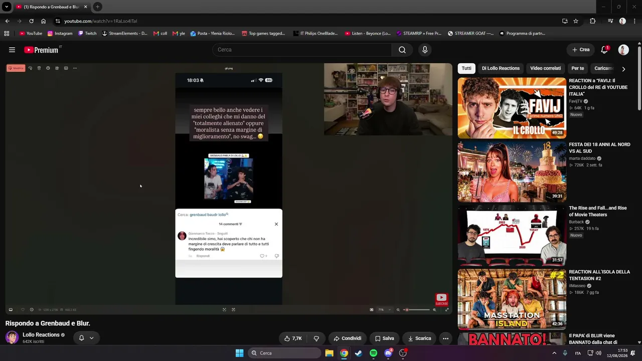Open the YouTube guide hamburger menu

pos(12,50)
